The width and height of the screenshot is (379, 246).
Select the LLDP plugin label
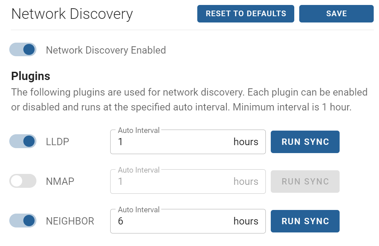58,142
